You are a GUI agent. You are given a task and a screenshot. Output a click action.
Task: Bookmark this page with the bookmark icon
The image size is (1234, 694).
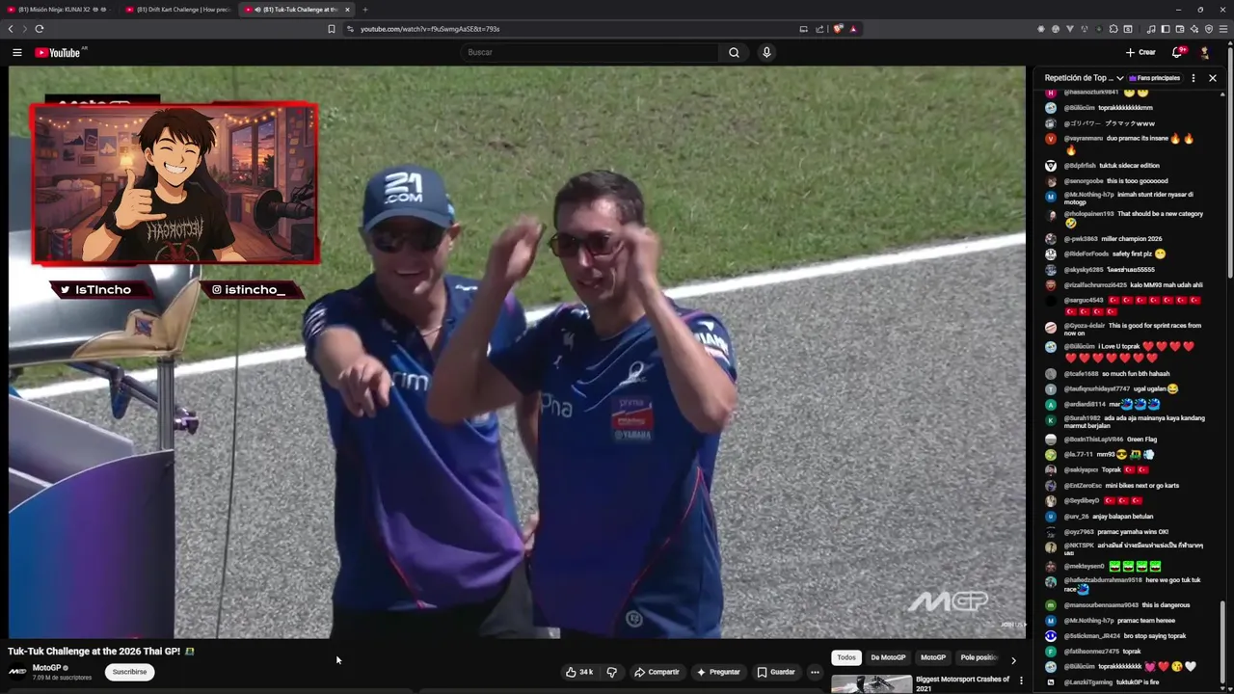point(331,29)
